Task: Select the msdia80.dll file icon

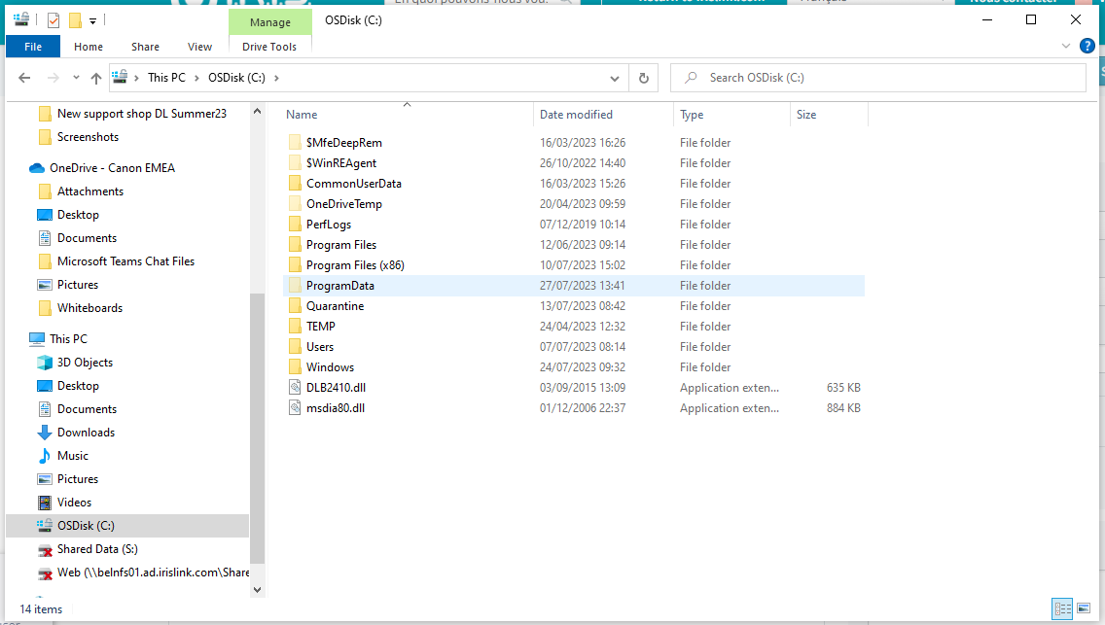Action: 296,408
